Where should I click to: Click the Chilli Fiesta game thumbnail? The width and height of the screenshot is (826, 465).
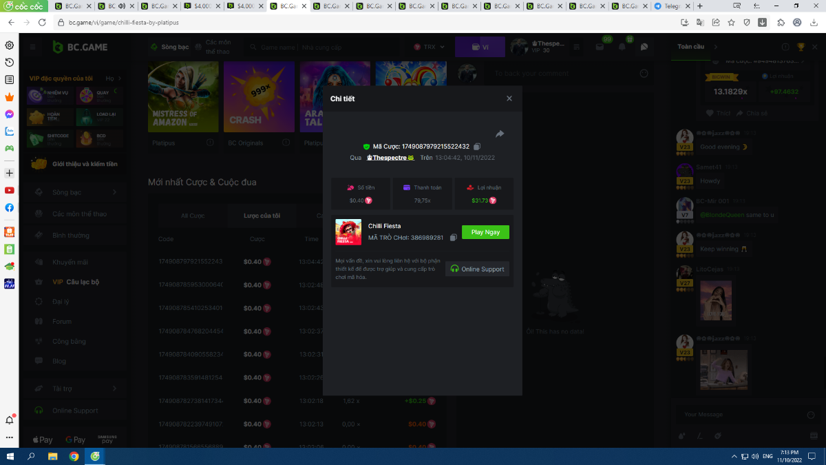[348, 232]
